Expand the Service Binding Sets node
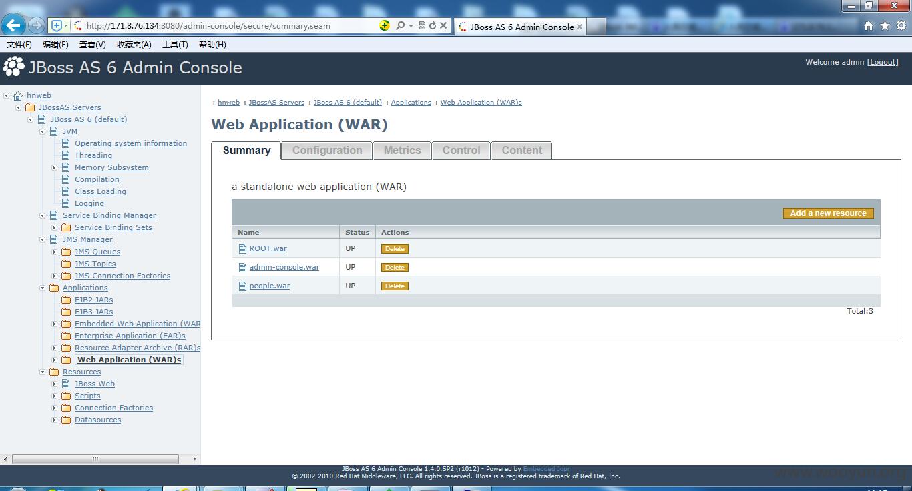The width and height of the screenshot is (912, 491). point(55,228)
